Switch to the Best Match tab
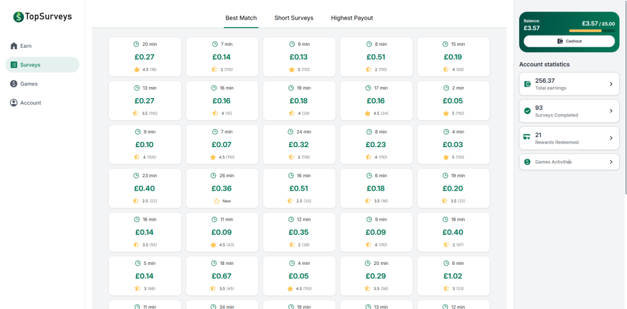The width and height of the screenshot is (627, 309). point(241,18)
